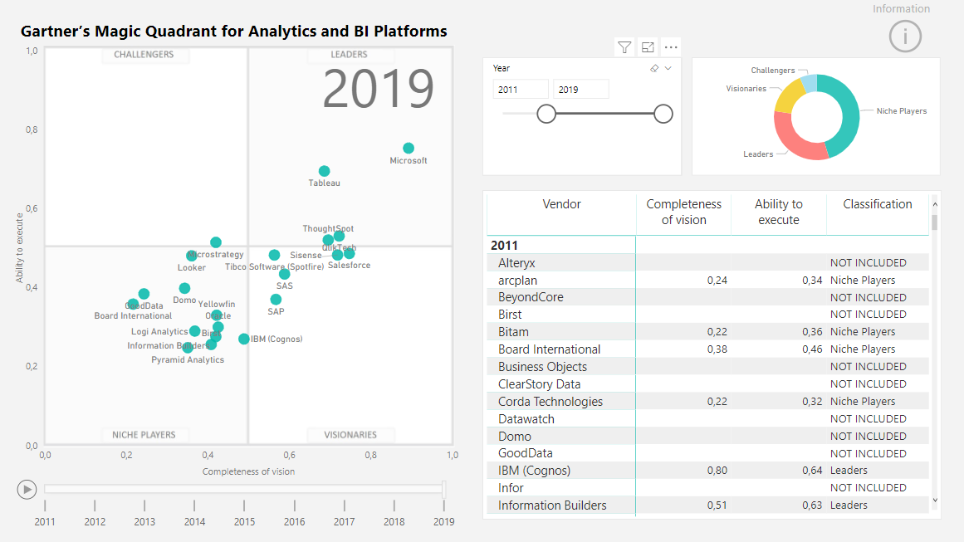Open focus mode on the Year slicer

pos(648,47)
